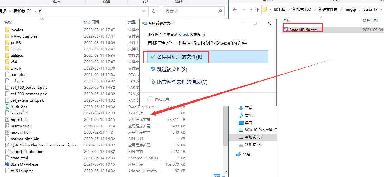Select the tx151bmp.flt file
Image resolution: width=384 pixels, height=177 pixels.
click(x=22, y=171)
